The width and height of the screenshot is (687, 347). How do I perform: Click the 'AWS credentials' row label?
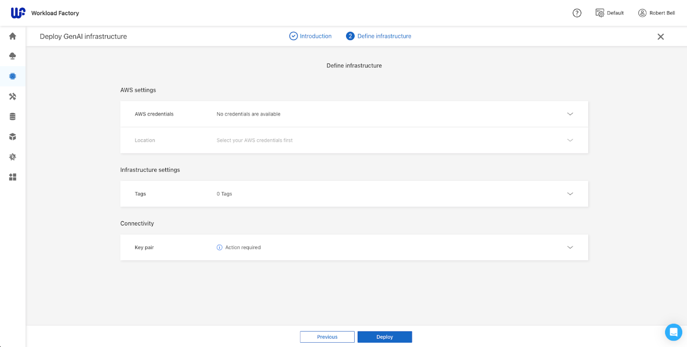coord(154,114)
